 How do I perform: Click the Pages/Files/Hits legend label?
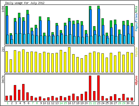click(136, 19)
